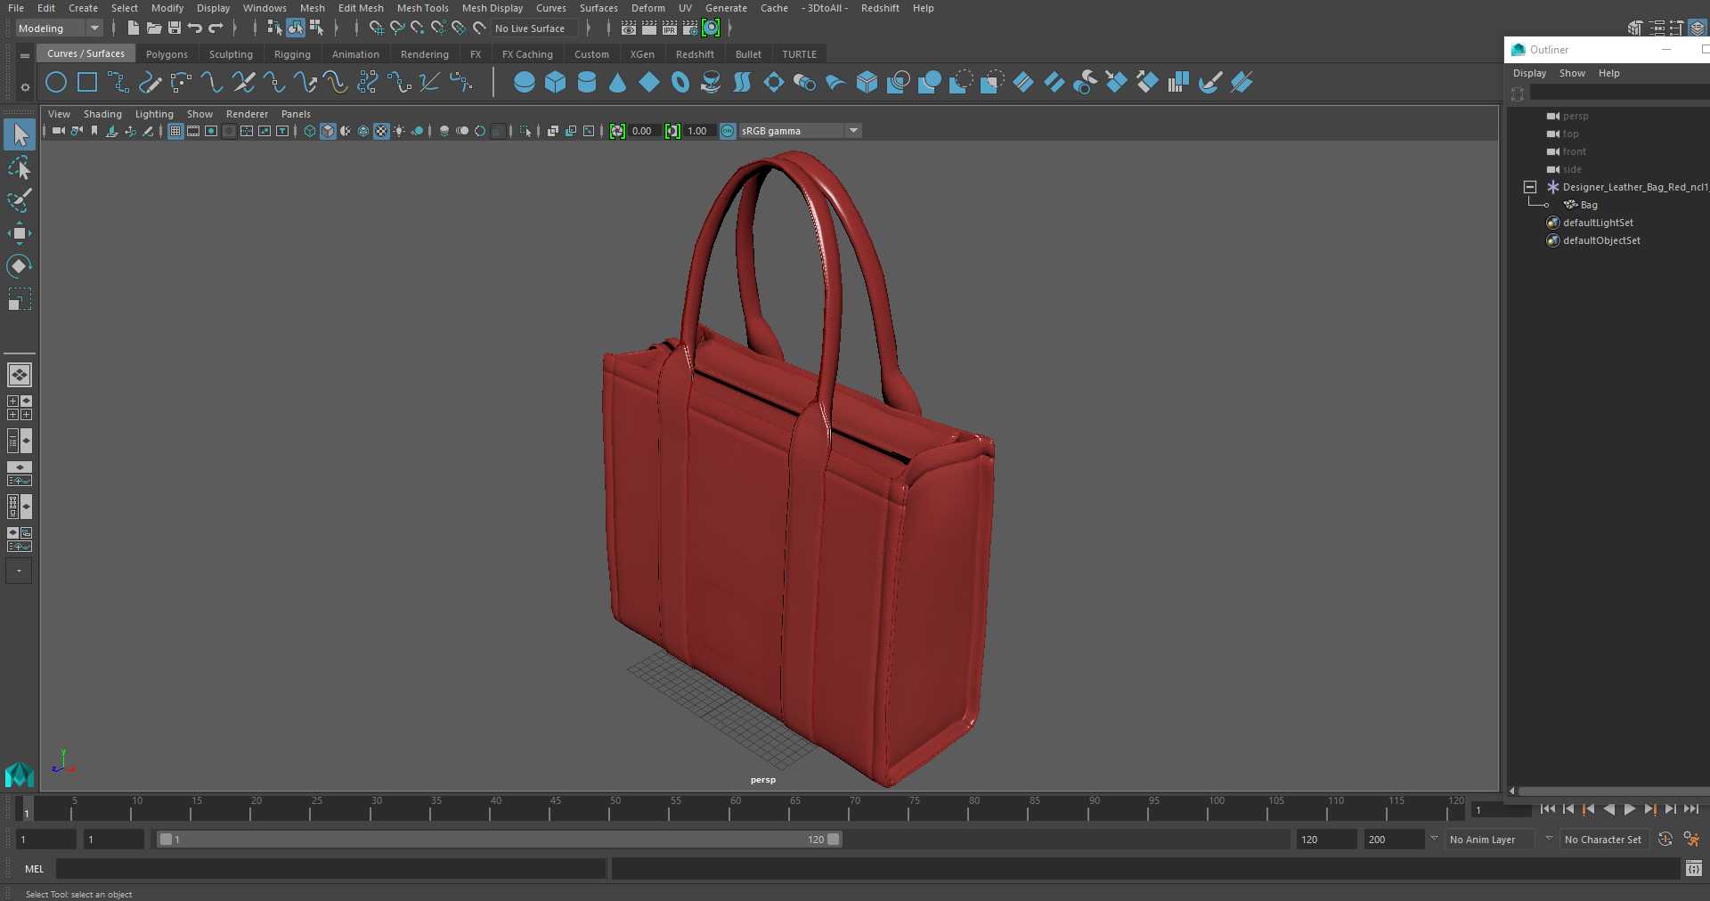Play the animation forward
Image resolution: width=1710 pixels, height=901 pixels.
click(1629, 809)
